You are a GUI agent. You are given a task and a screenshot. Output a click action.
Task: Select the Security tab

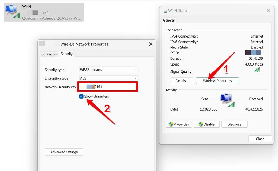(x=67, y=54)
